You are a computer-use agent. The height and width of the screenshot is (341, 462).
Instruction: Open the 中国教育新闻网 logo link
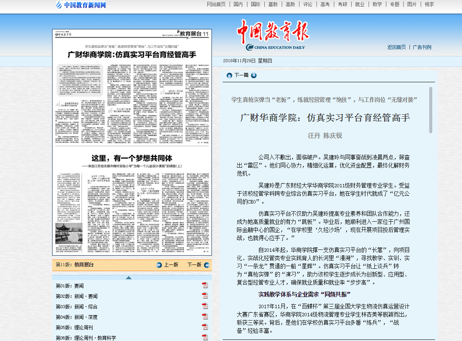[x=81, y=5]
